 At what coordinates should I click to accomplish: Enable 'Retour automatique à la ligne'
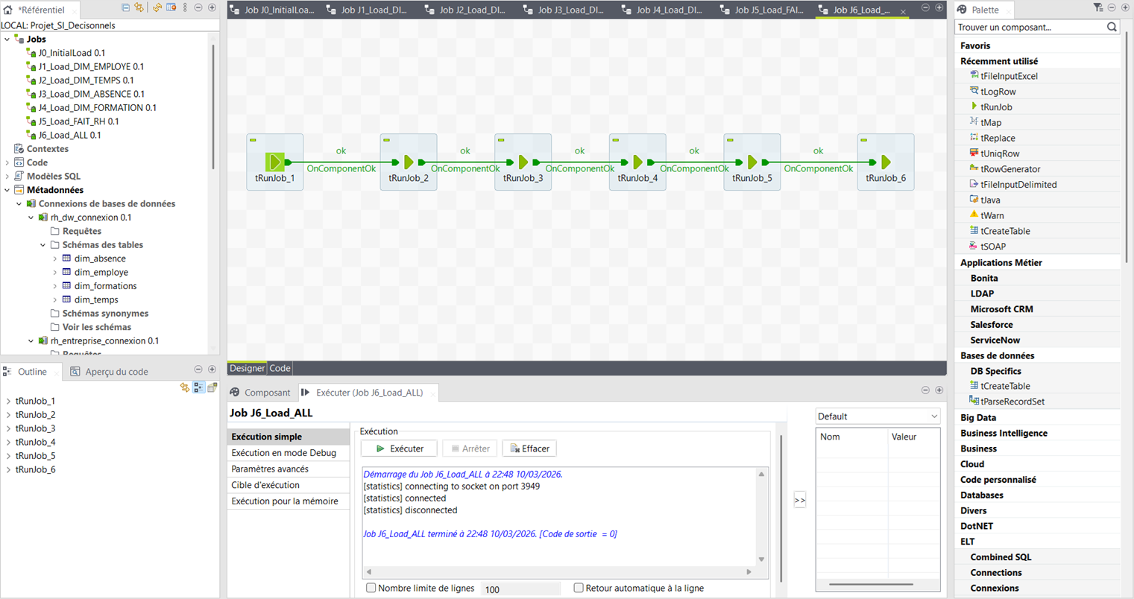[578, 588]
